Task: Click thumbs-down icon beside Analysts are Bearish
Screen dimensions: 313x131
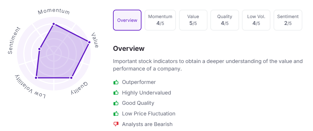Action: tap(116, 124)
